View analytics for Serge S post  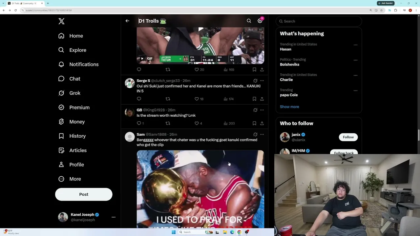pyautogui.click(x=229, y=99)
